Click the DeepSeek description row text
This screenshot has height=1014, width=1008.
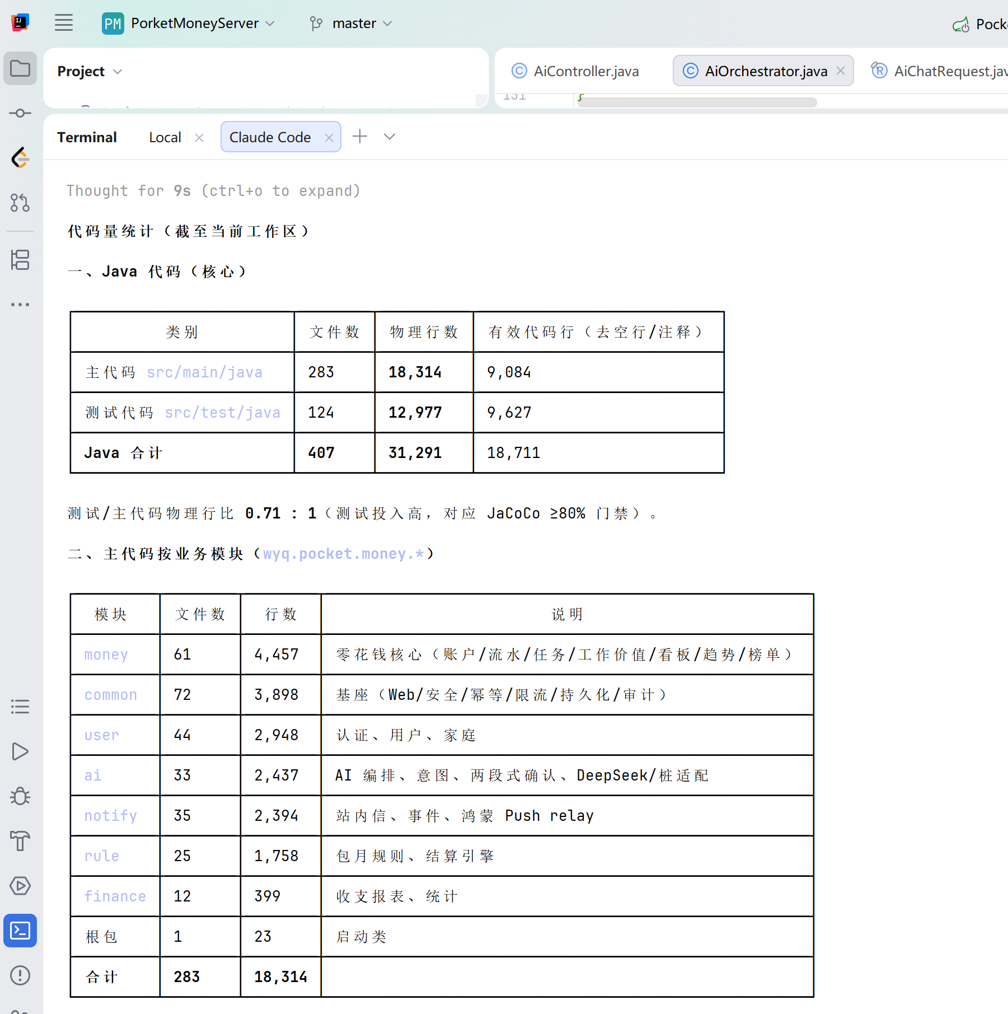coord(522,775)
